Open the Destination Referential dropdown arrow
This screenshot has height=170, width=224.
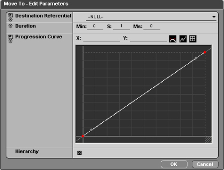pyautogui.click(x=214, y=17)
